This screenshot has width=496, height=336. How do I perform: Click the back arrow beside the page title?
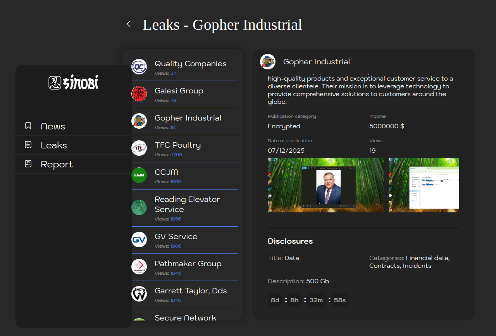pyautogui.click(x=129, y=24)
